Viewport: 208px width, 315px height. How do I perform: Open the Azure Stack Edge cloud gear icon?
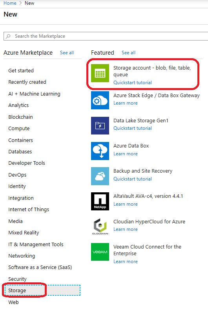(100, 100)
